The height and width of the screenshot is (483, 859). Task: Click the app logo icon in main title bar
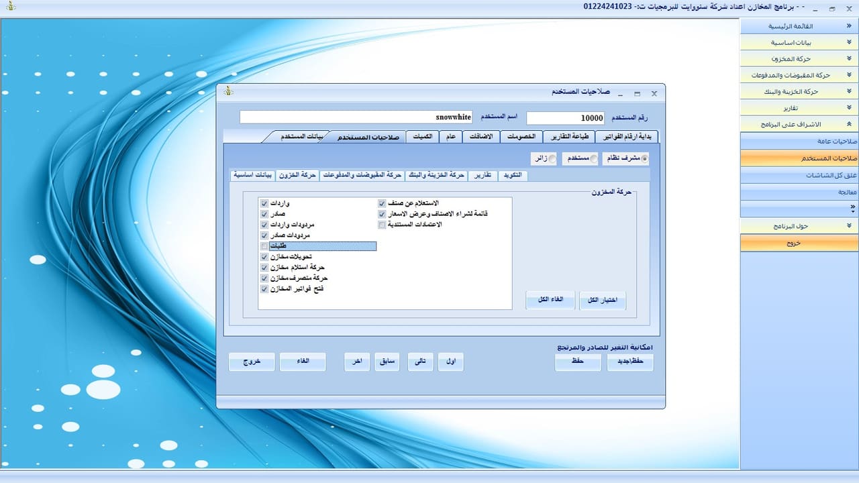click(9, 5)
